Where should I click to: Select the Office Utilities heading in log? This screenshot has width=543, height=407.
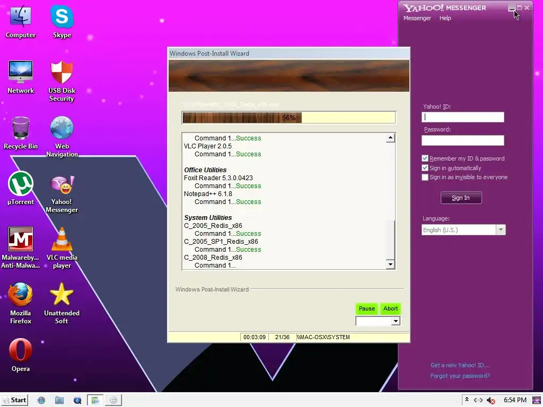(205, 170)
